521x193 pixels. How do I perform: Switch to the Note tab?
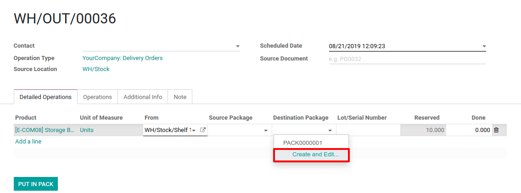coord(180,97)
